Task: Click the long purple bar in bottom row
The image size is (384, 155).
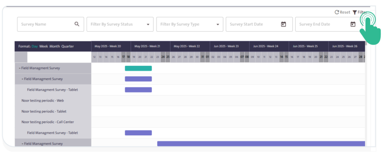Action: [x=261, y=143]
